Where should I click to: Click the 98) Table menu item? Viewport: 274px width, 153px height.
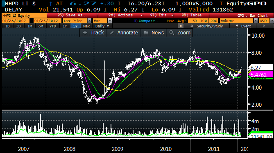tap(192, 15)
